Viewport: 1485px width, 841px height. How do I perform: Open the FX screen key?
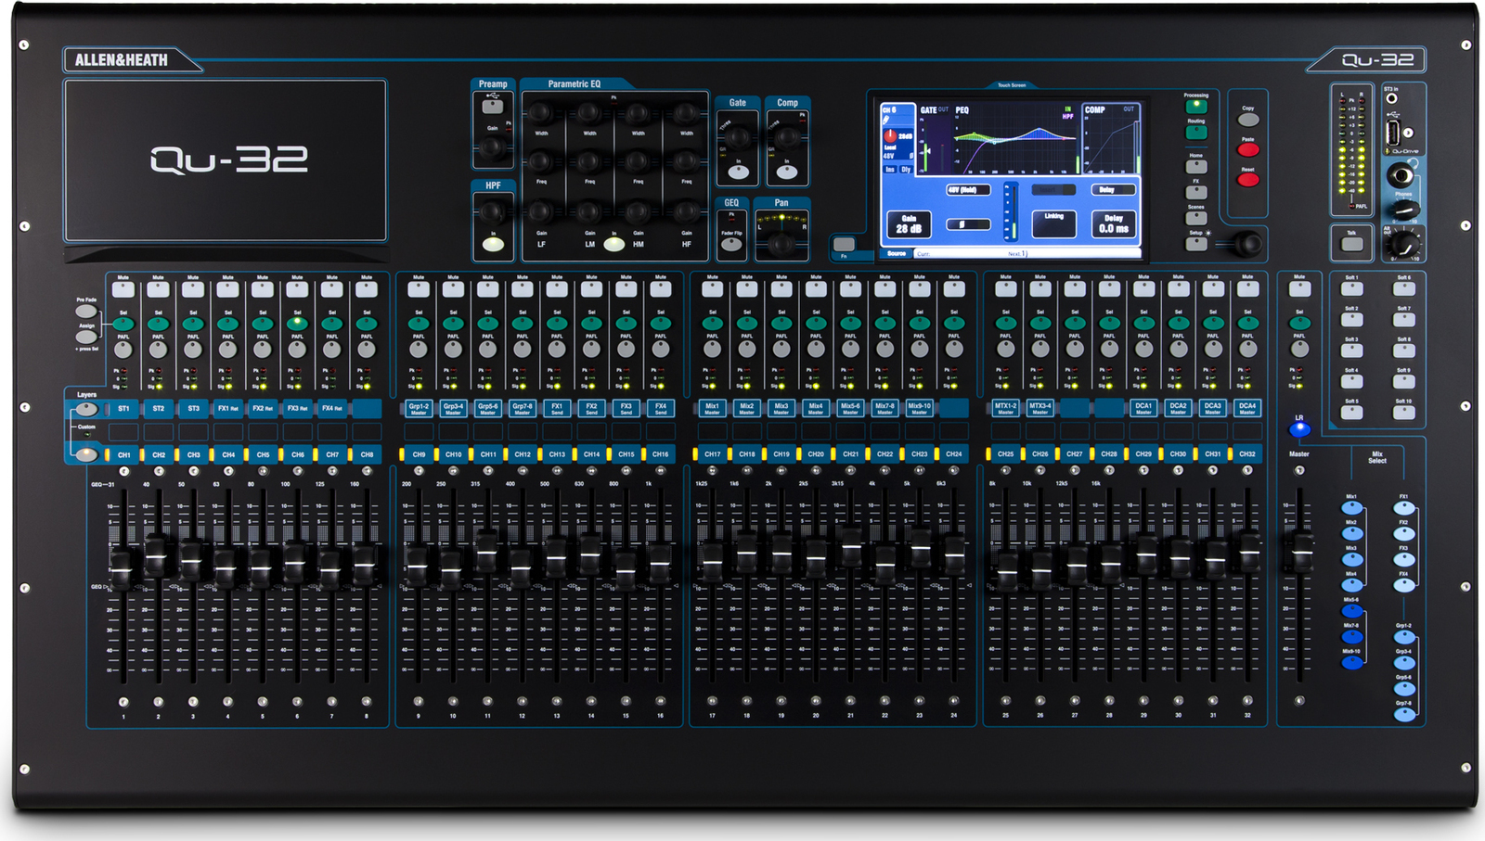click(1196, 192)
